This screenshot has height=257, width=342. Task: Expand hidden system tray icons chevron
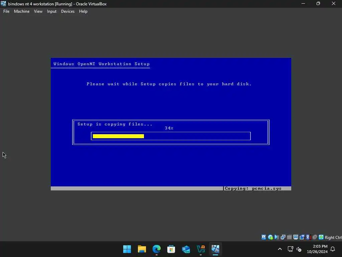tap(280, 249)
